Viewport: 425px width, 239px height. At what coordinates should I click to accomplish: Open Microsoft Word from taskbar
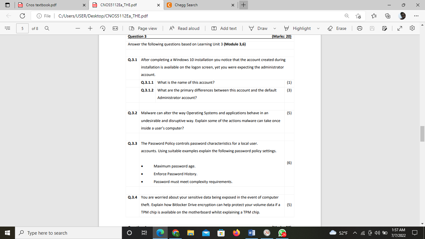[251, 233]
